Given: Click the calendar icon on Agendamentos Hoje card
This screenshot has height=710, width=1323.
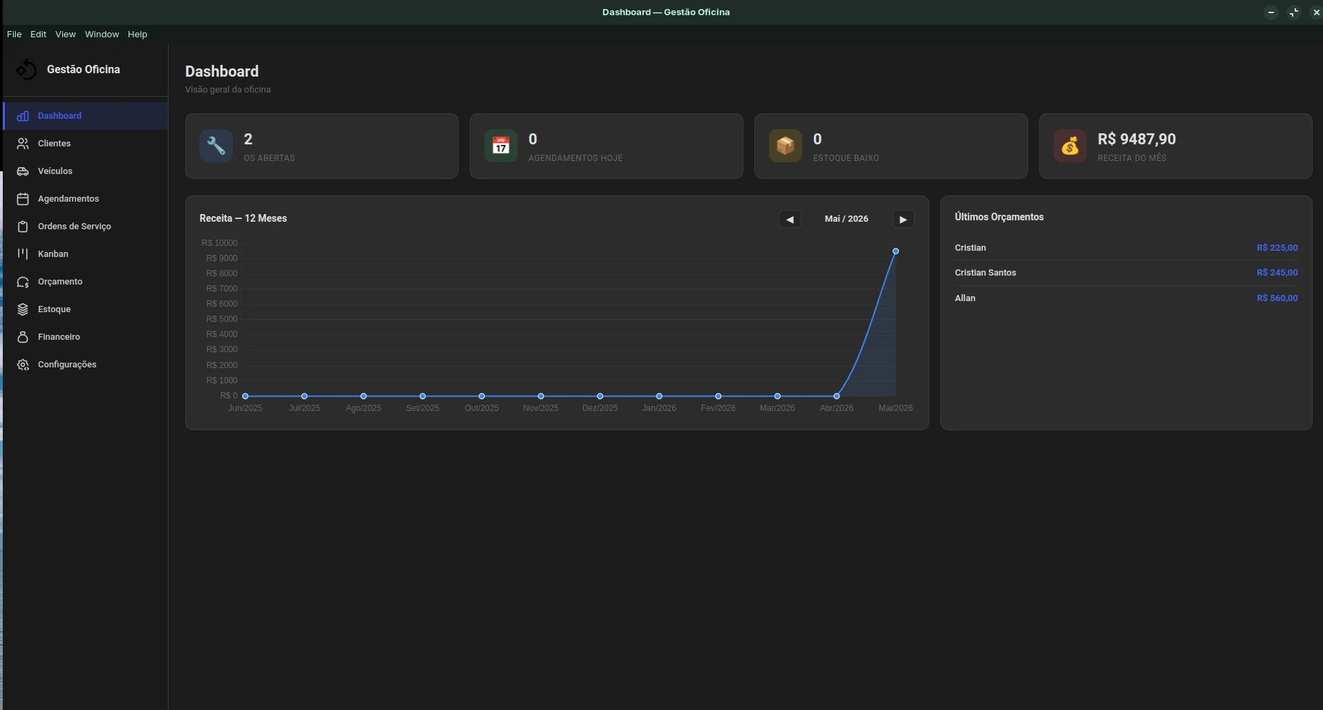Looking at the screenshot, I should [x=501, y=146].
